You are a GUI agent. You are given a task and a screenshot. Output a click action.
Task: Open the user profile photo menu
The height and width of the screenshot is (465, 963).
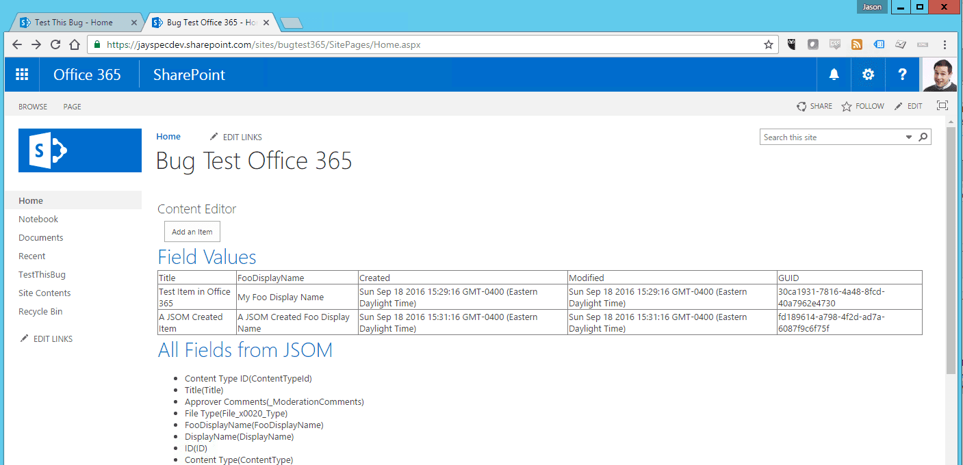[x=940, y=75]
